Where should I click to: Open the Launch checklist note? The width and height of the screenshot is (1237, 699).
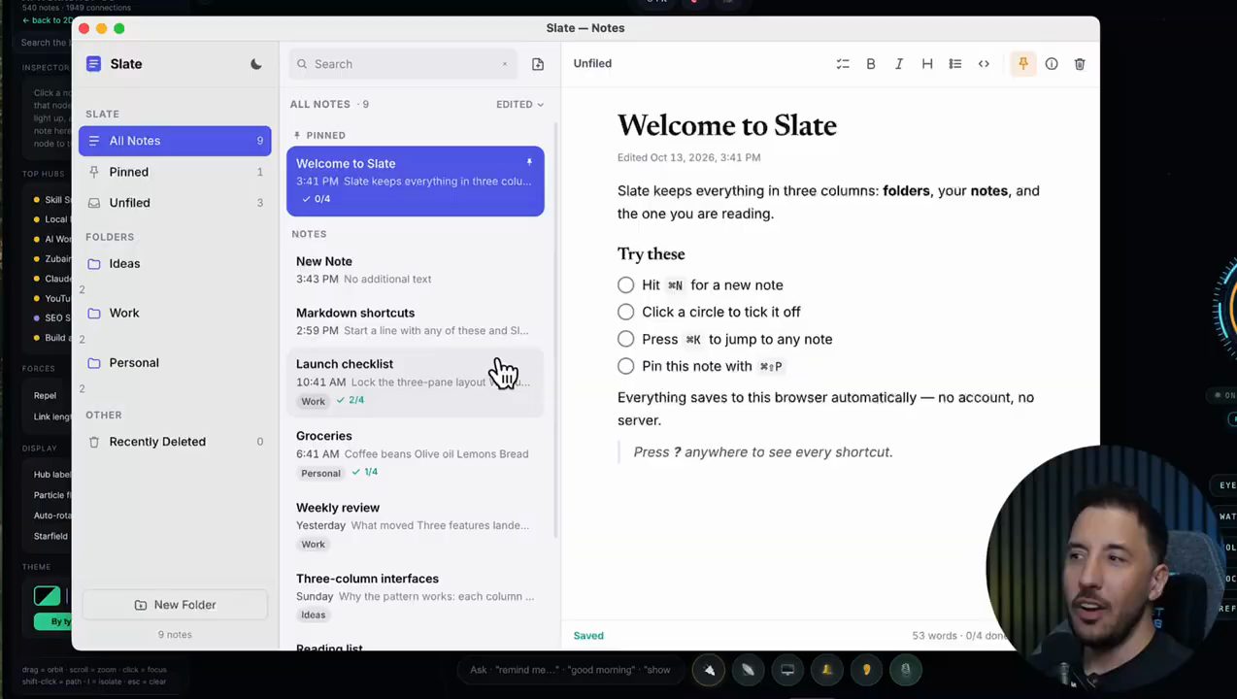pos(415,383)
